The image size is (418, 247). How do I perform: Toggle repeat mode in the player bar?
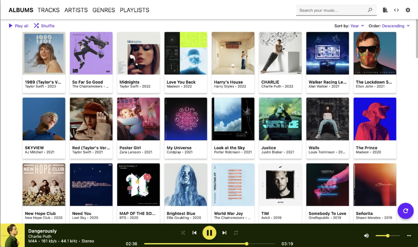click(x=236, y=233)
